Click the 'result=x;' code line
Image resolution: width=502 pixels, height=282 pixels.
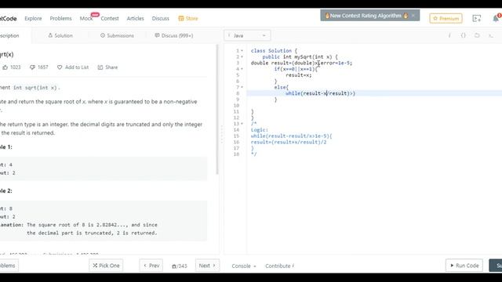click(x=298, y=75)
